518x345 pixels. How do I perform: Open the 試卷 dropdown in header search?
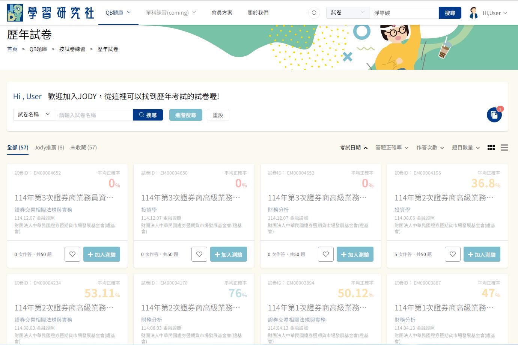coord(348,13)
